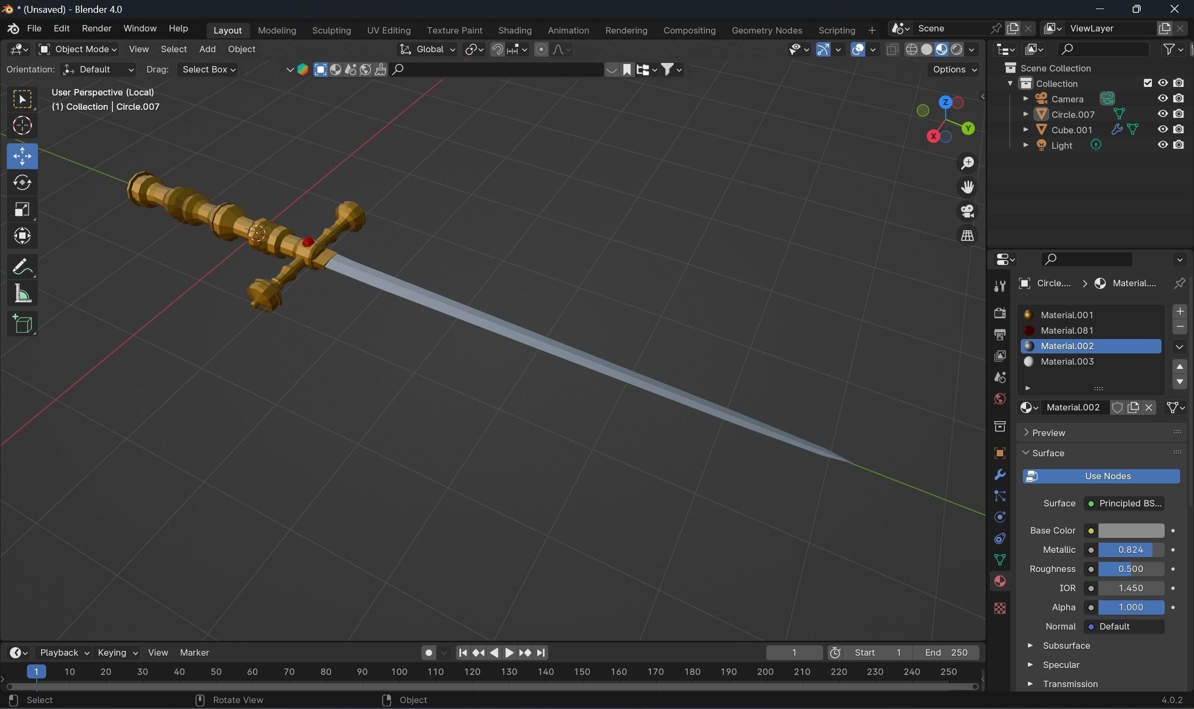Open the Tool properties tab
Viewport: 1194px width, 709px height.
tap(1000, 286)
